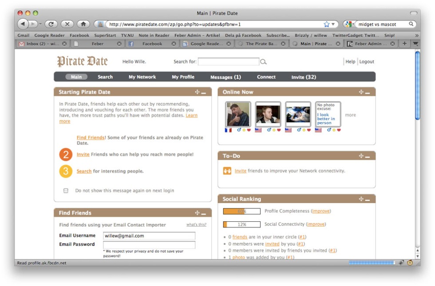Close the Google Reader browser tab

pos(229,44)
